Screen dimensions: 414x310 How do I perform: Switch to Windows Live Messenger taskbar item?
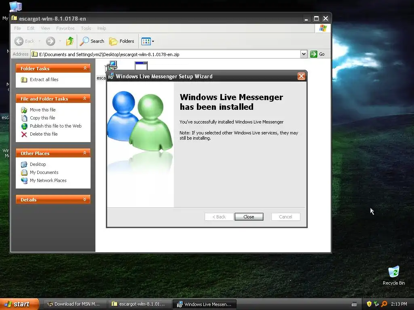[x=204, y=304]
